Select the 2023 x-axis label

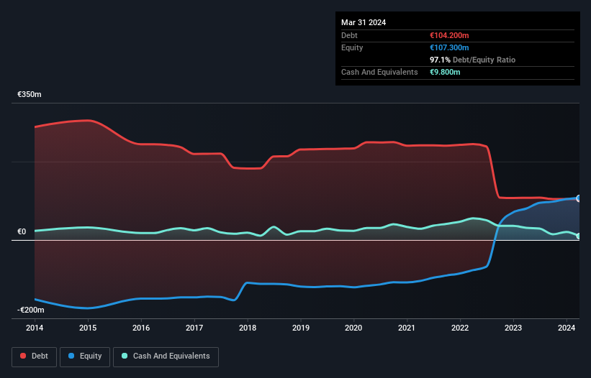coord(513,328)
